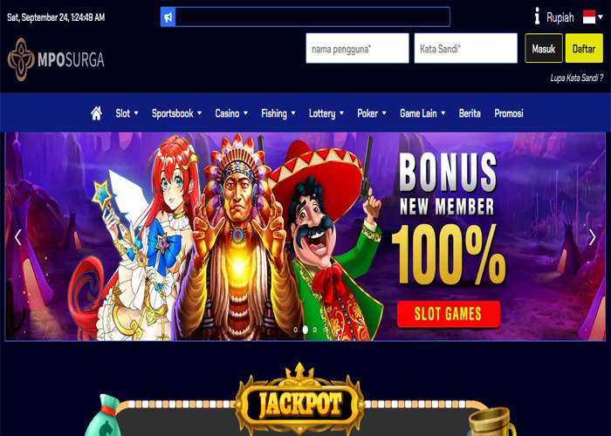The width and height of the screenshot is (611, 436).
Task: Open the Berita menu item
Action: (x=470, y=113)
